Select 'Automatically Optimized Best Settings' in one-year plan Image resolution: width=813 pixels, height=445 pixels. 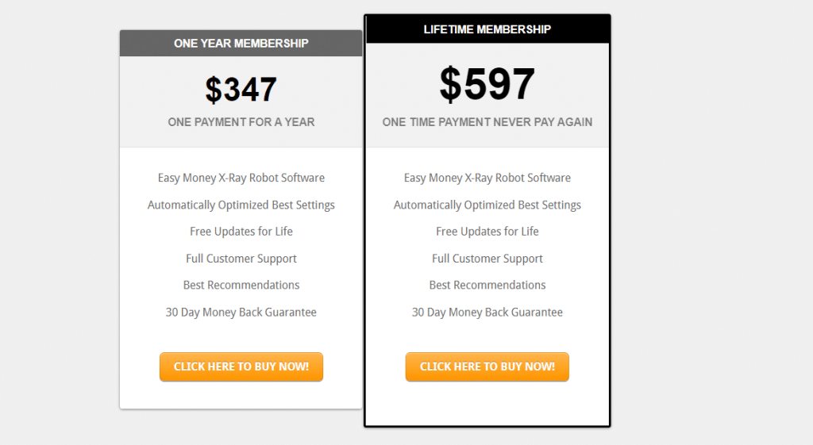coord(241,205)
